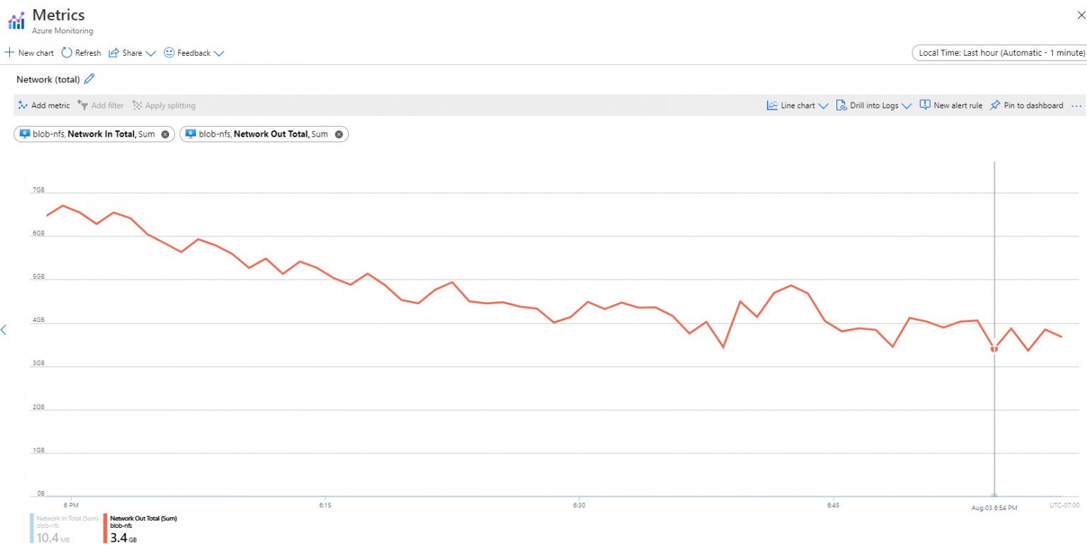This screenshot has width=1087, height=554.
Task: Click the edit pencil next to Network (total)
Action: point(89,79)
